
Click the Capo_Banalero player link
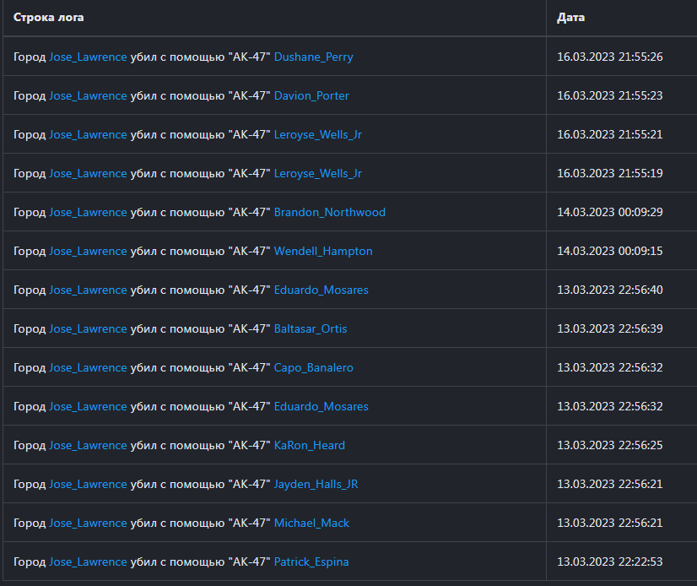pos(313,368)
